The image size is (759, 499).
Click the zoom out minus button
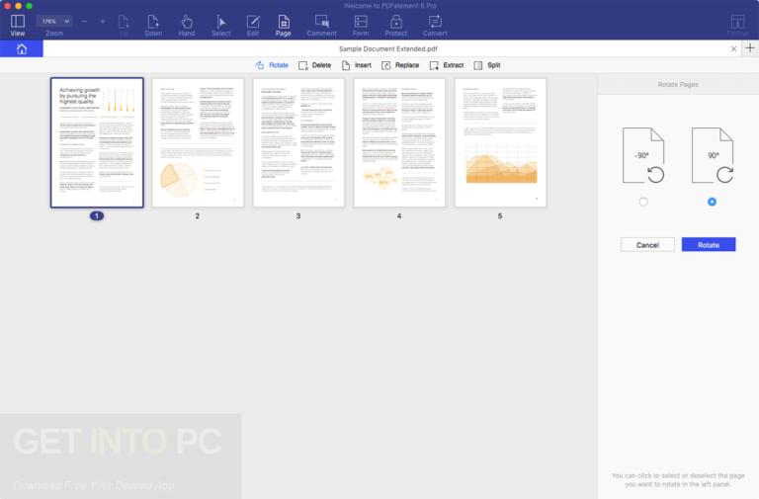(84, 22)
